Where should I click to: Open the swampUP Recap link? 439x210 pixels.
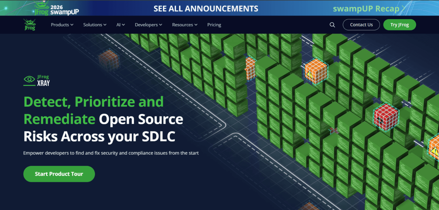pyautogui.click(x=366, y=9)
